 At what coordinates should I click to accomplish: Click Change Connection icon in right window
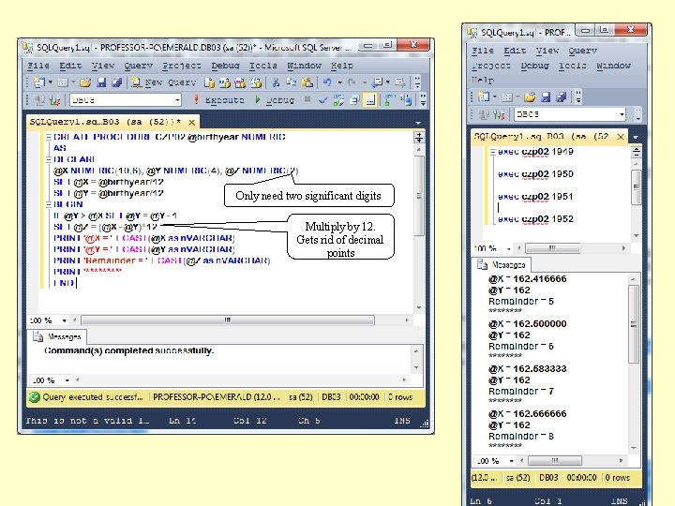coord(500,114)
